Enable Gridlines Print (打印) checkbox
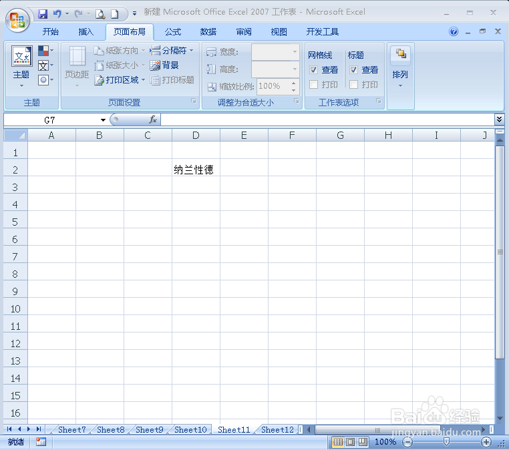This screenshot has height=450, width=509. [313, 85]
